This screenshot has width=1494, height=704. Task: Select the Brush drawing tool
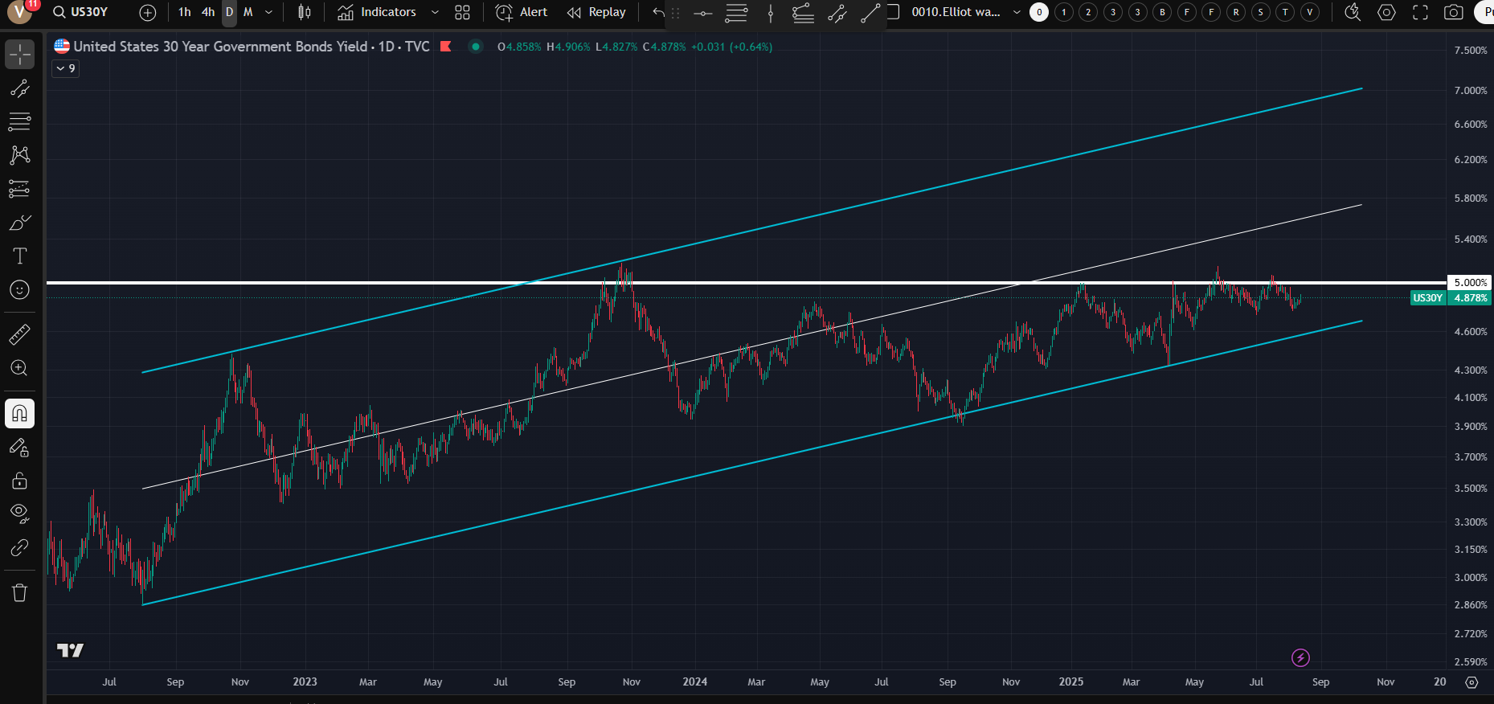pos(20,223)
